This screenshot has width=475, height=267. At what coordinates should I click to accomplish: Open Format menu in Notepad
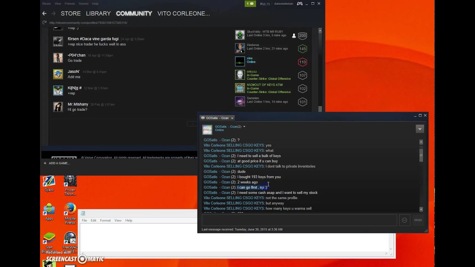105,220
